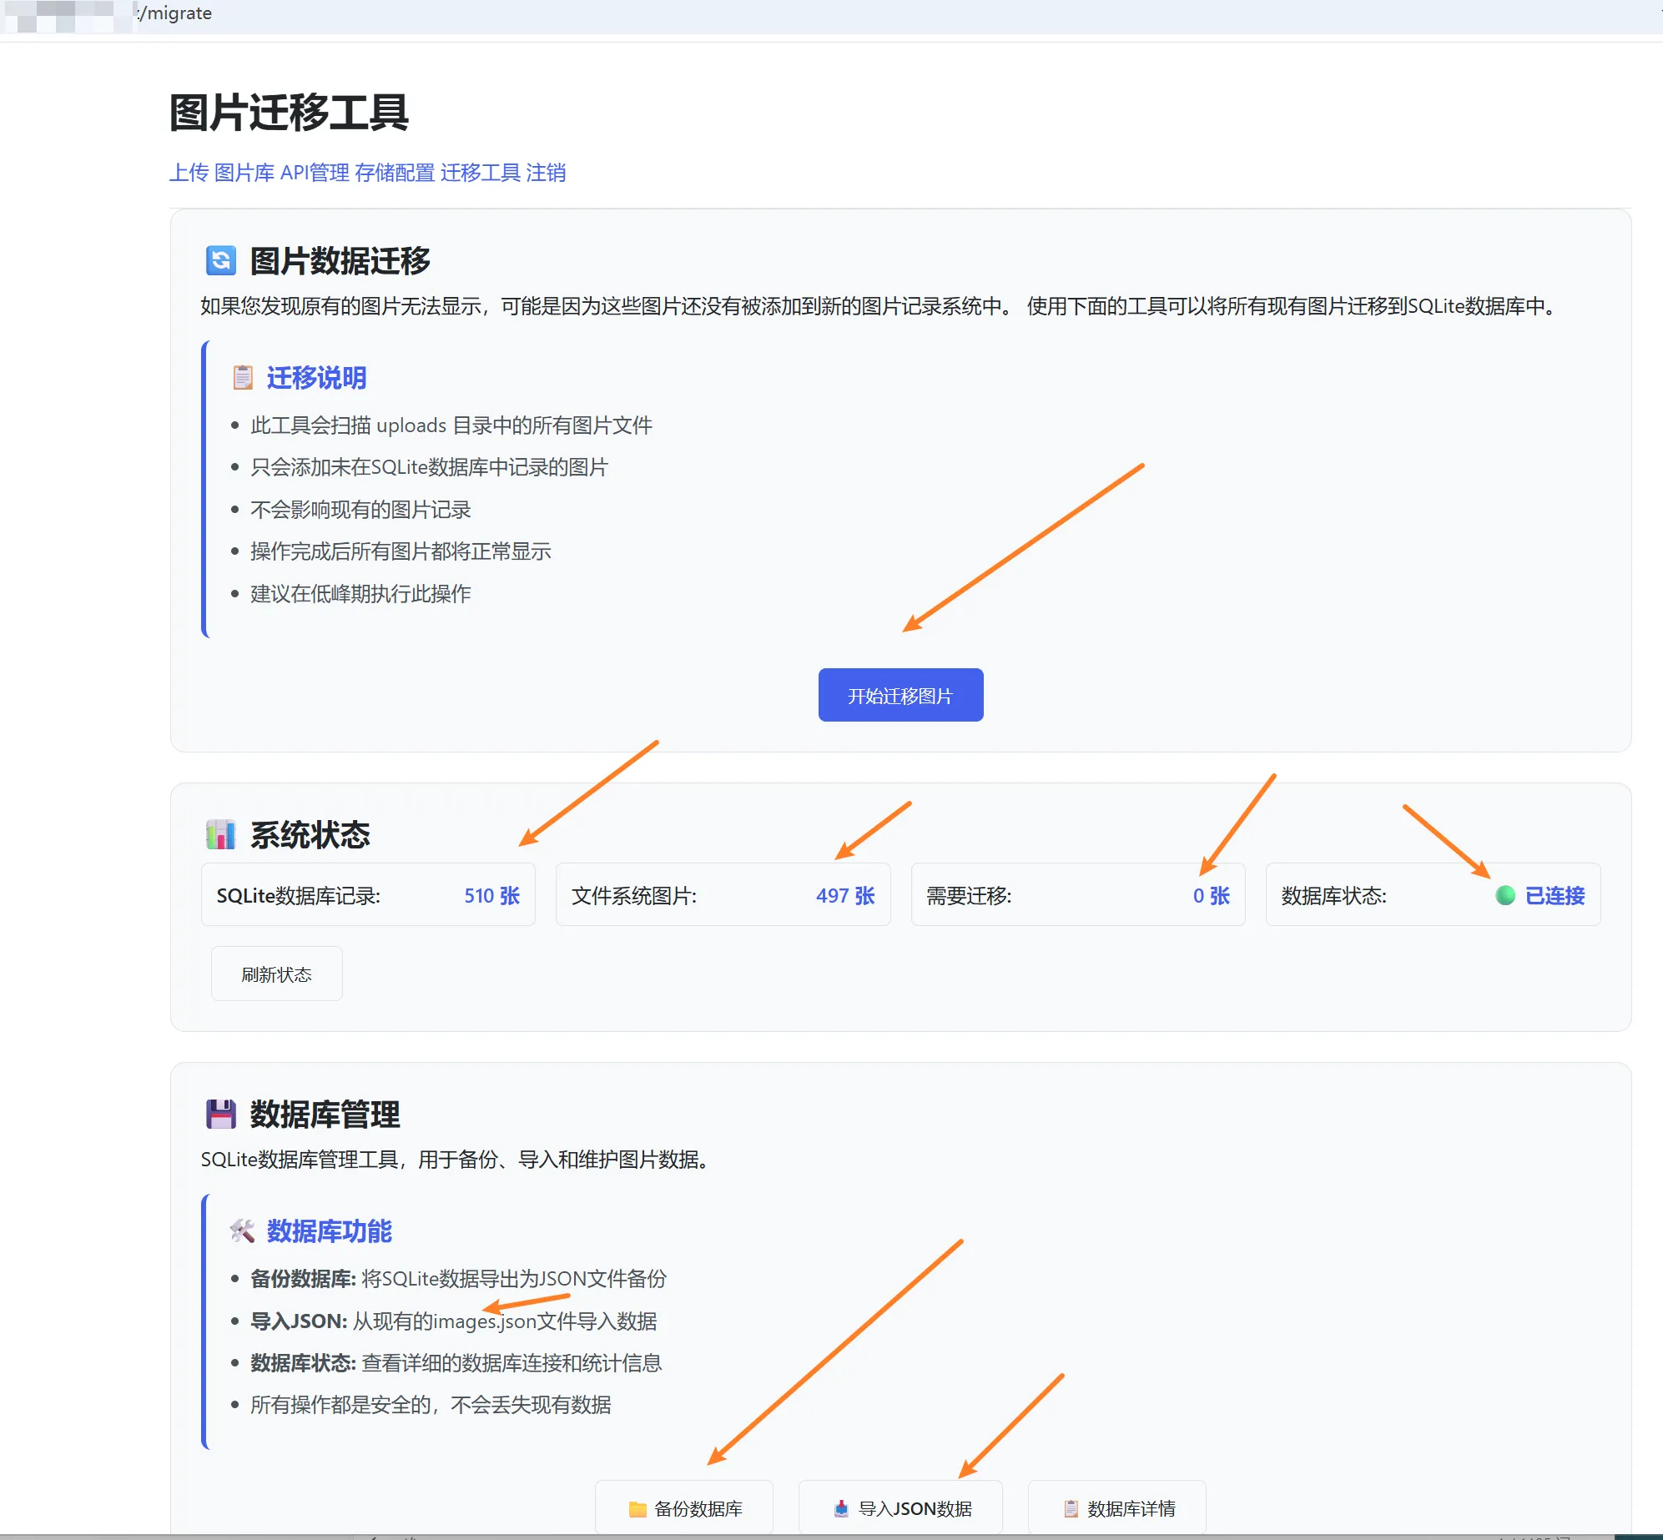Click the floppy disk icon beside 数据库管理

(220, 1113)
